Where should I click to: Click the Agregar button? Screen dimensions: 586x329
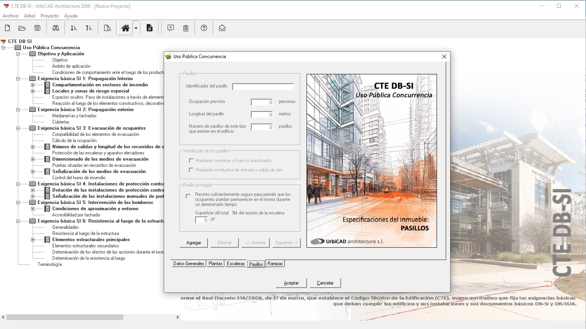[x=194, y=243]
